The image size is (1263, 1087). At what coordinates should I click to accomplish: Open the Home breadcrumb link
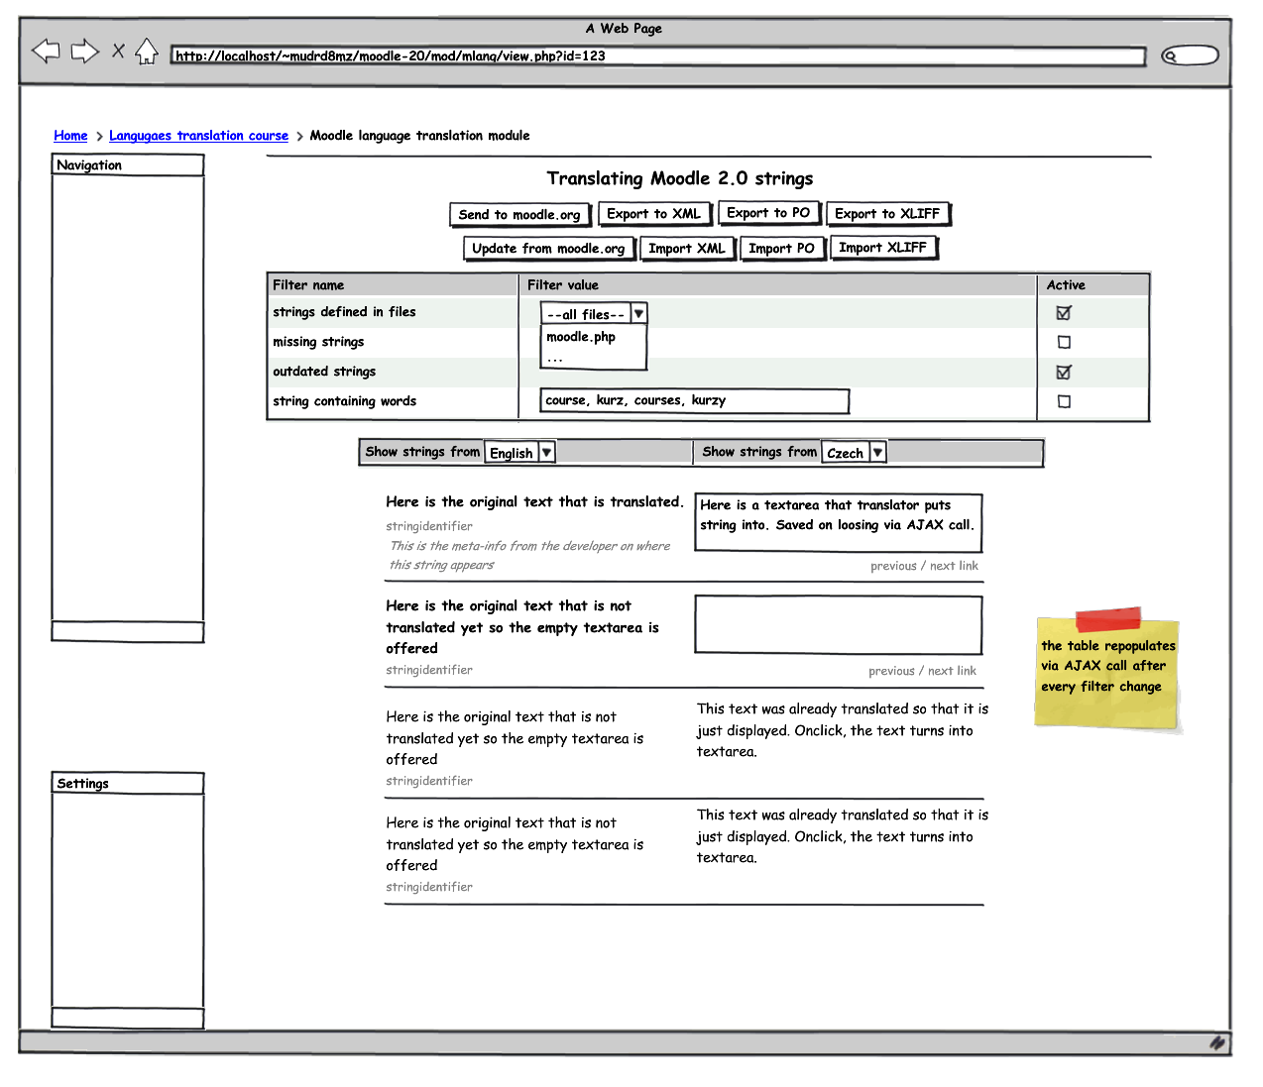pos(70,136)
